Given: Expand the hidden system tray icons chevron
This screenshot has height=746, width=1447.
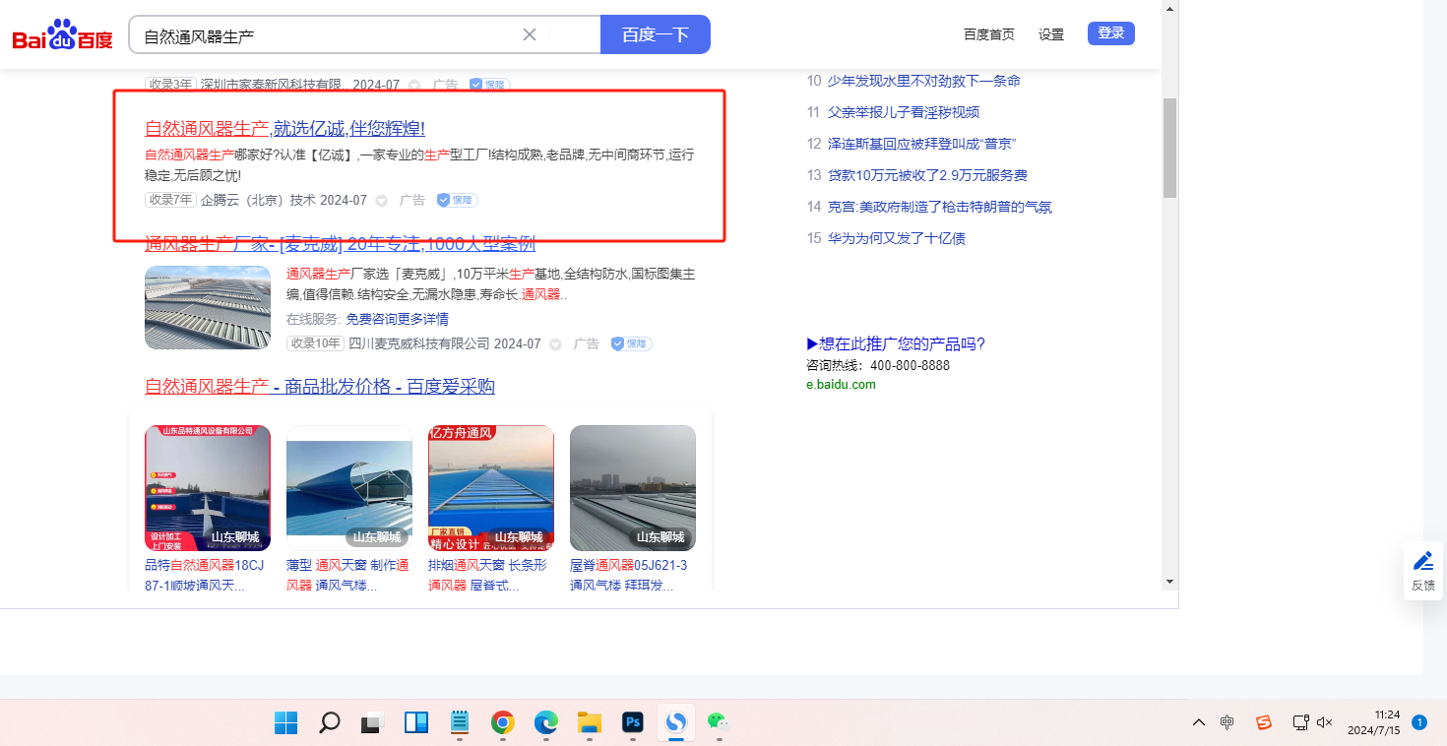Looking at the screenshot, I should [1198, 722].
